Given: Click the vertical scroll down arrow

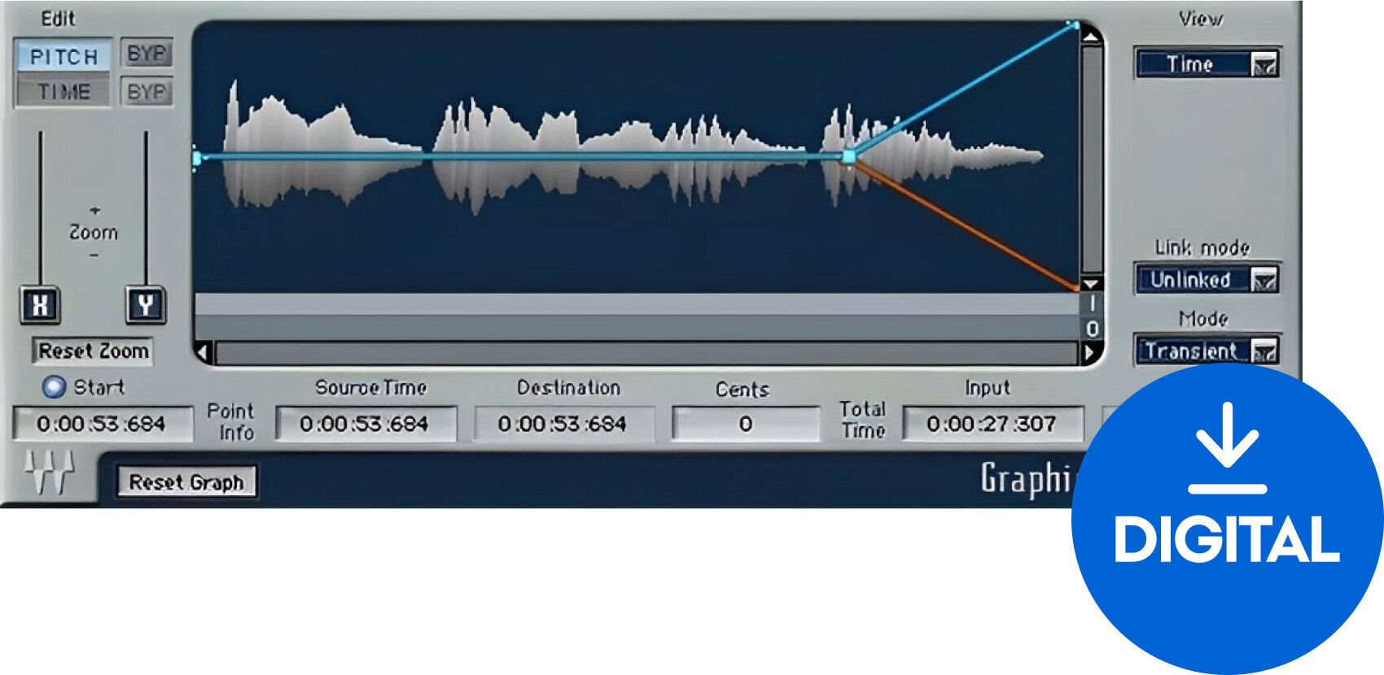Looking at the screenshot, I should pos(1091,284).
